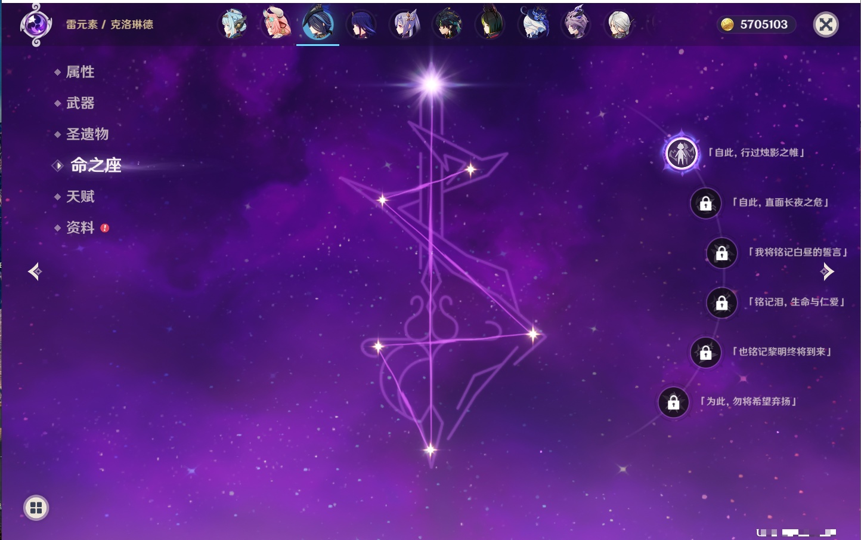The image size is (861, 540).
Task: Switch to the 武器 weapon tab
Action: click(80, 103)
